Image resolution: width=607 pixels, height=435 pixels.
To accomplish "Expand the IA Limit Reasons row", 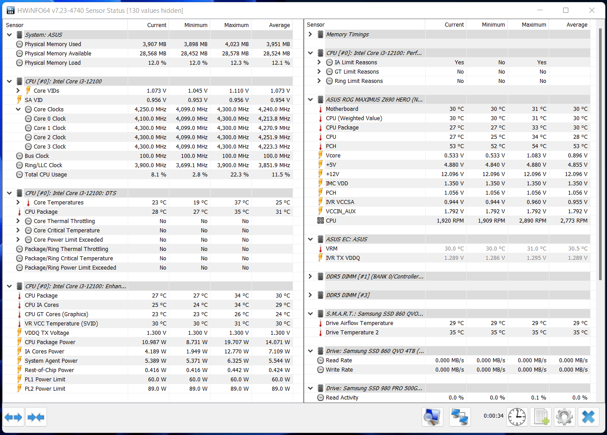I will pyautogui.click(x=319, y=63).
